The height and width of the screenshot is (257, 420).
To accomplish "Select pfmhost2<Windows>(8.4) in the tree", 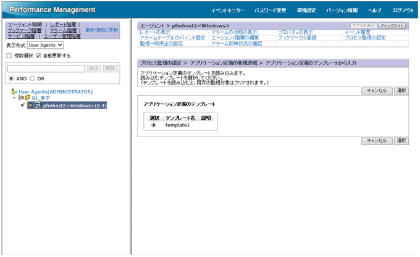I will (x=75, y=105).
